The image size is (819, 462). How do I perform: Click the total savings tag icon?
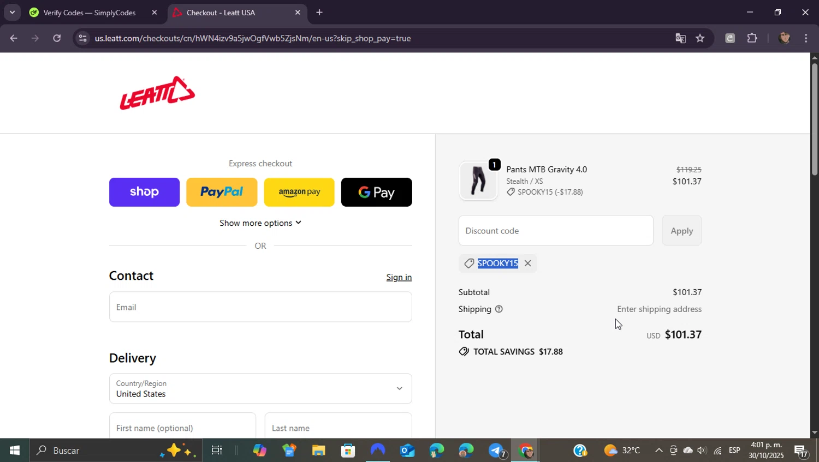(464, 352)
